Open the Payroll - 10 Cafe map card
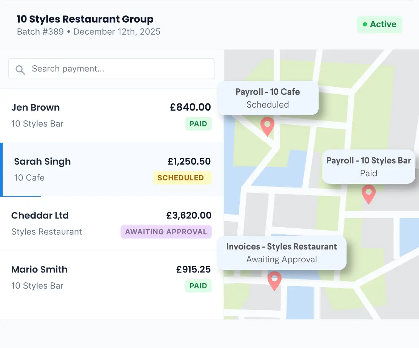Viewport: 419px width, 348px height. pos(268,98)
